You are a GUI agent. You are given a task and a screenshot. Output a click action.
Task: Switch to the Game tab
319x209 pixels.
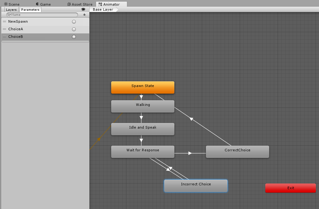(x=43, y=4)
